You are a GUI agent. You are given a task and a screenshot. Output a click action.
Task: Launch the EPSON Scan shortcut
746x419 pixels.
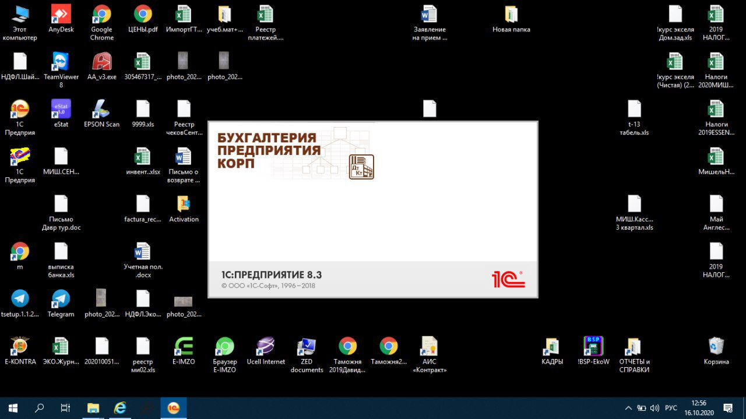(102, 114)
